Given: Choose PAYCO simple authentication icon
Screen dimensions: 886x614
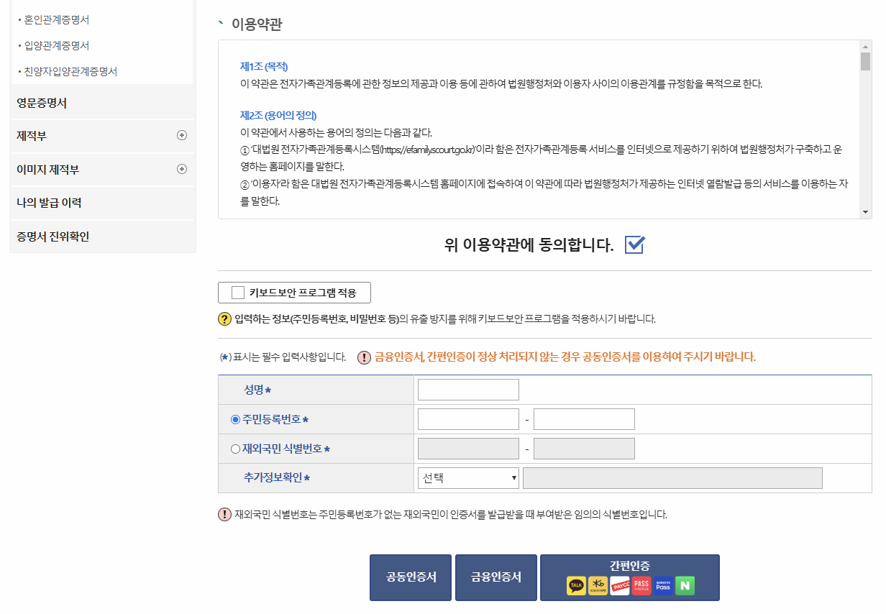Looking at the screenshot, I should tap(619, 585).
